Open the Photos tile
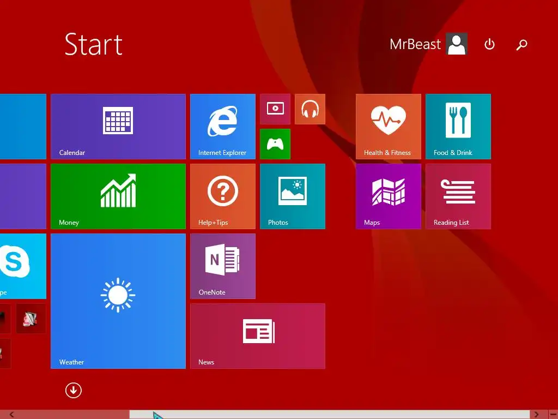 click(x=293, y=196)
